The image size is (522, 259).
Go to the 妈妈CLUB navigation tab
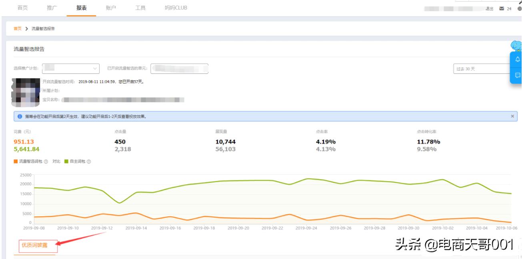point(176,8)
